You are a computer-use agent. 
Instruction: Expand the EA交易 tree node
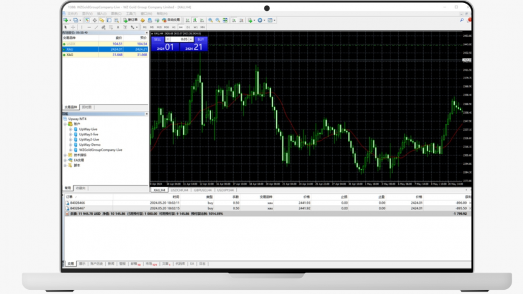65,160
